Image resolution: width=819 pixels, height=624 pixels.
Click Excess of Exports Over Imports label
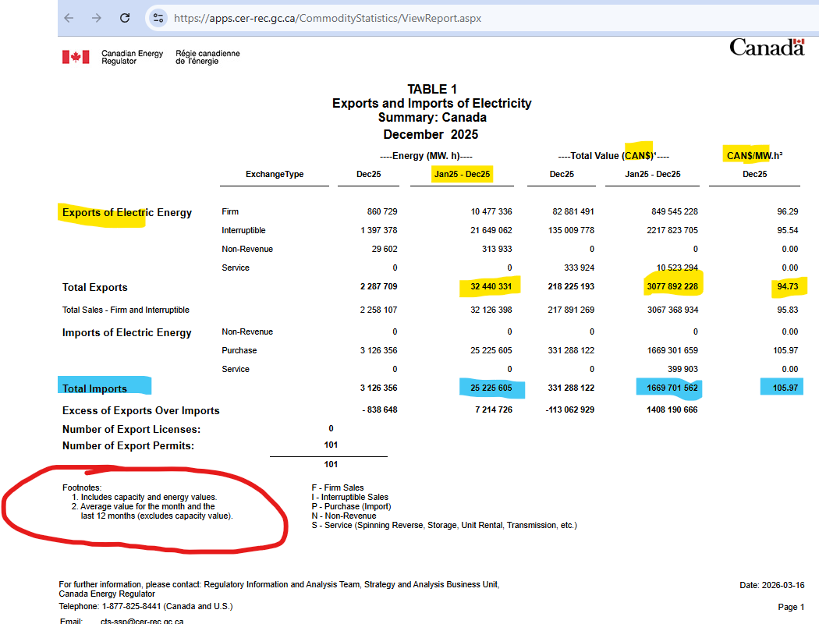click(141, 411)
